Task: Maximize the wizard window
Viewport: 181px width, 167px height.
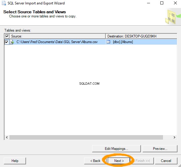Action: coord(162,3)
